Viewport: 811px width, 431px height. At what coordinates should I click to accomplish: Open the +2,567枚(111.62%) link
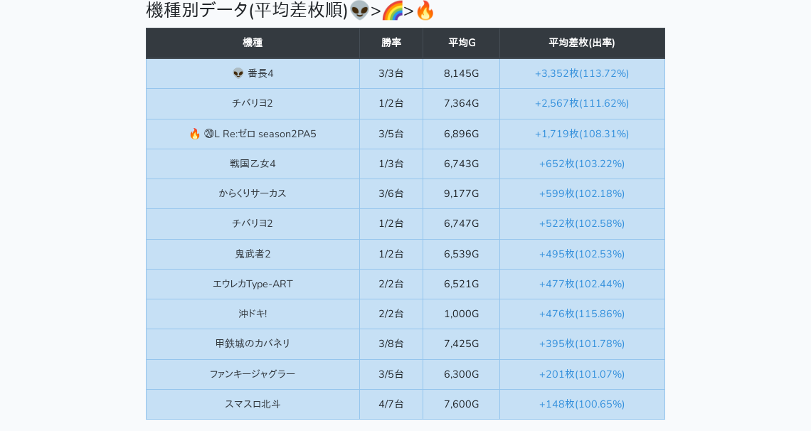pyautogui.click(x=581, y=103)
